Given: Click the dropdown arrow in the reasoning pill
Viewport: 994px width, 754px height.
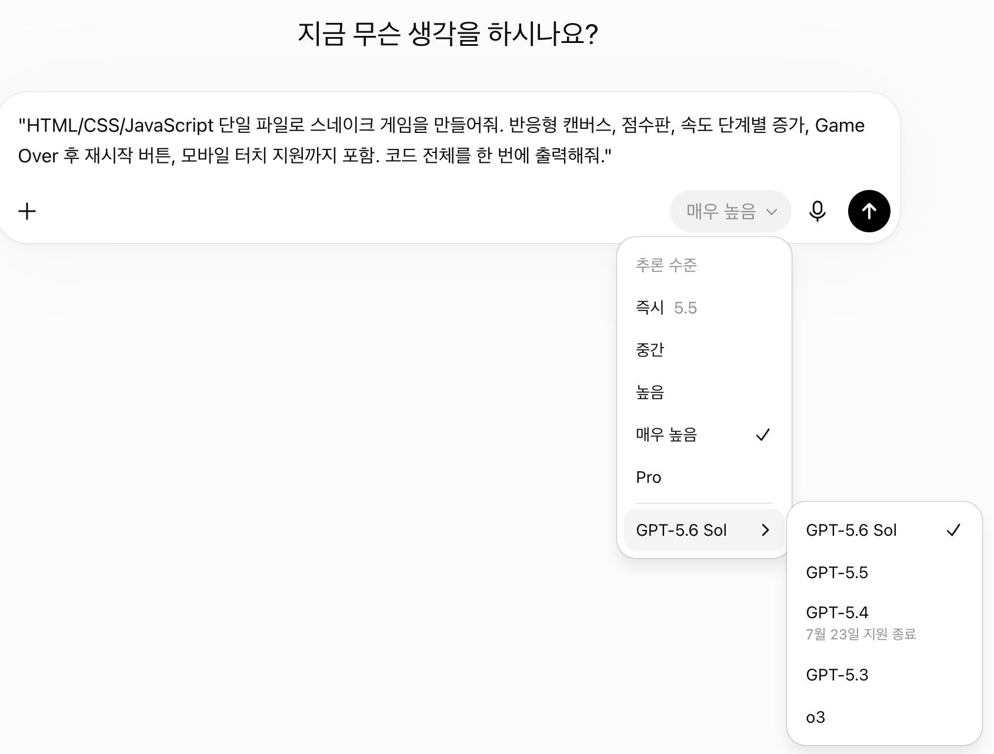Looking at the screenshot, I should click(771, 212).
